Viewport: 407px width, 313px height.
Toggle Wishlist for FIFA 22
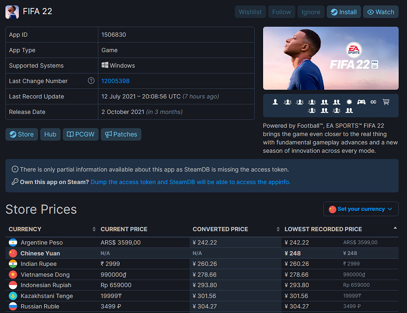250,12
